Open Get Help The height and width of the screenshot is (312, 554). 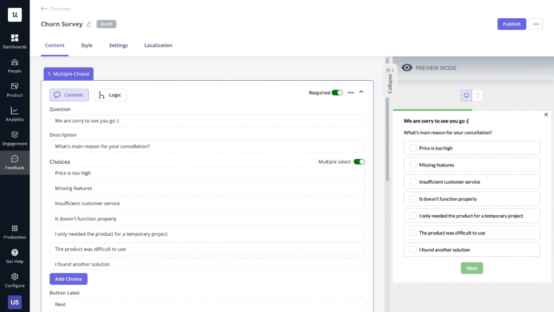click(x=14, y=256)
